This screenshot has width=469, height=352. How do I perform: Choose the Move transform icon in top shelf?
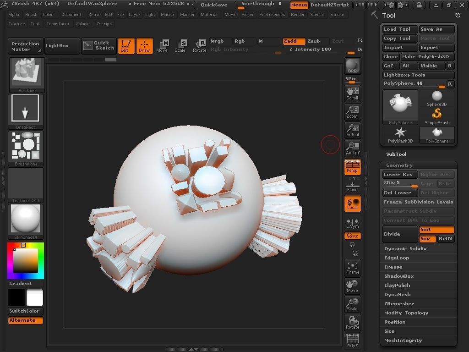(162, 46)
